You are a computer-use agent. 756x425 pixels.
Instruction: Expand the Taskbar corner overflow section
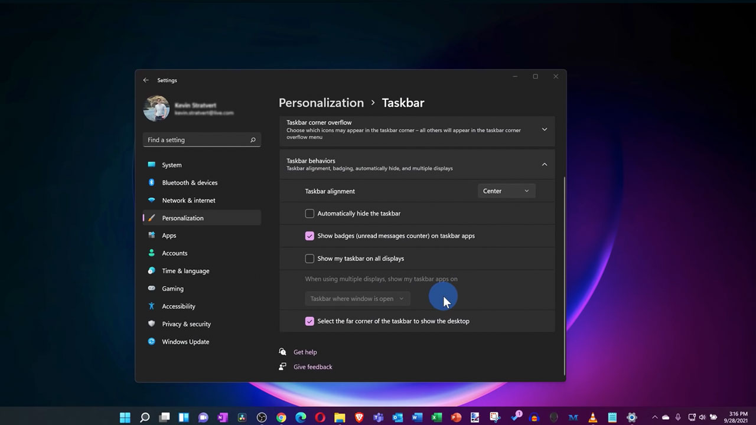pyautogui.click(x=544, y=129)
